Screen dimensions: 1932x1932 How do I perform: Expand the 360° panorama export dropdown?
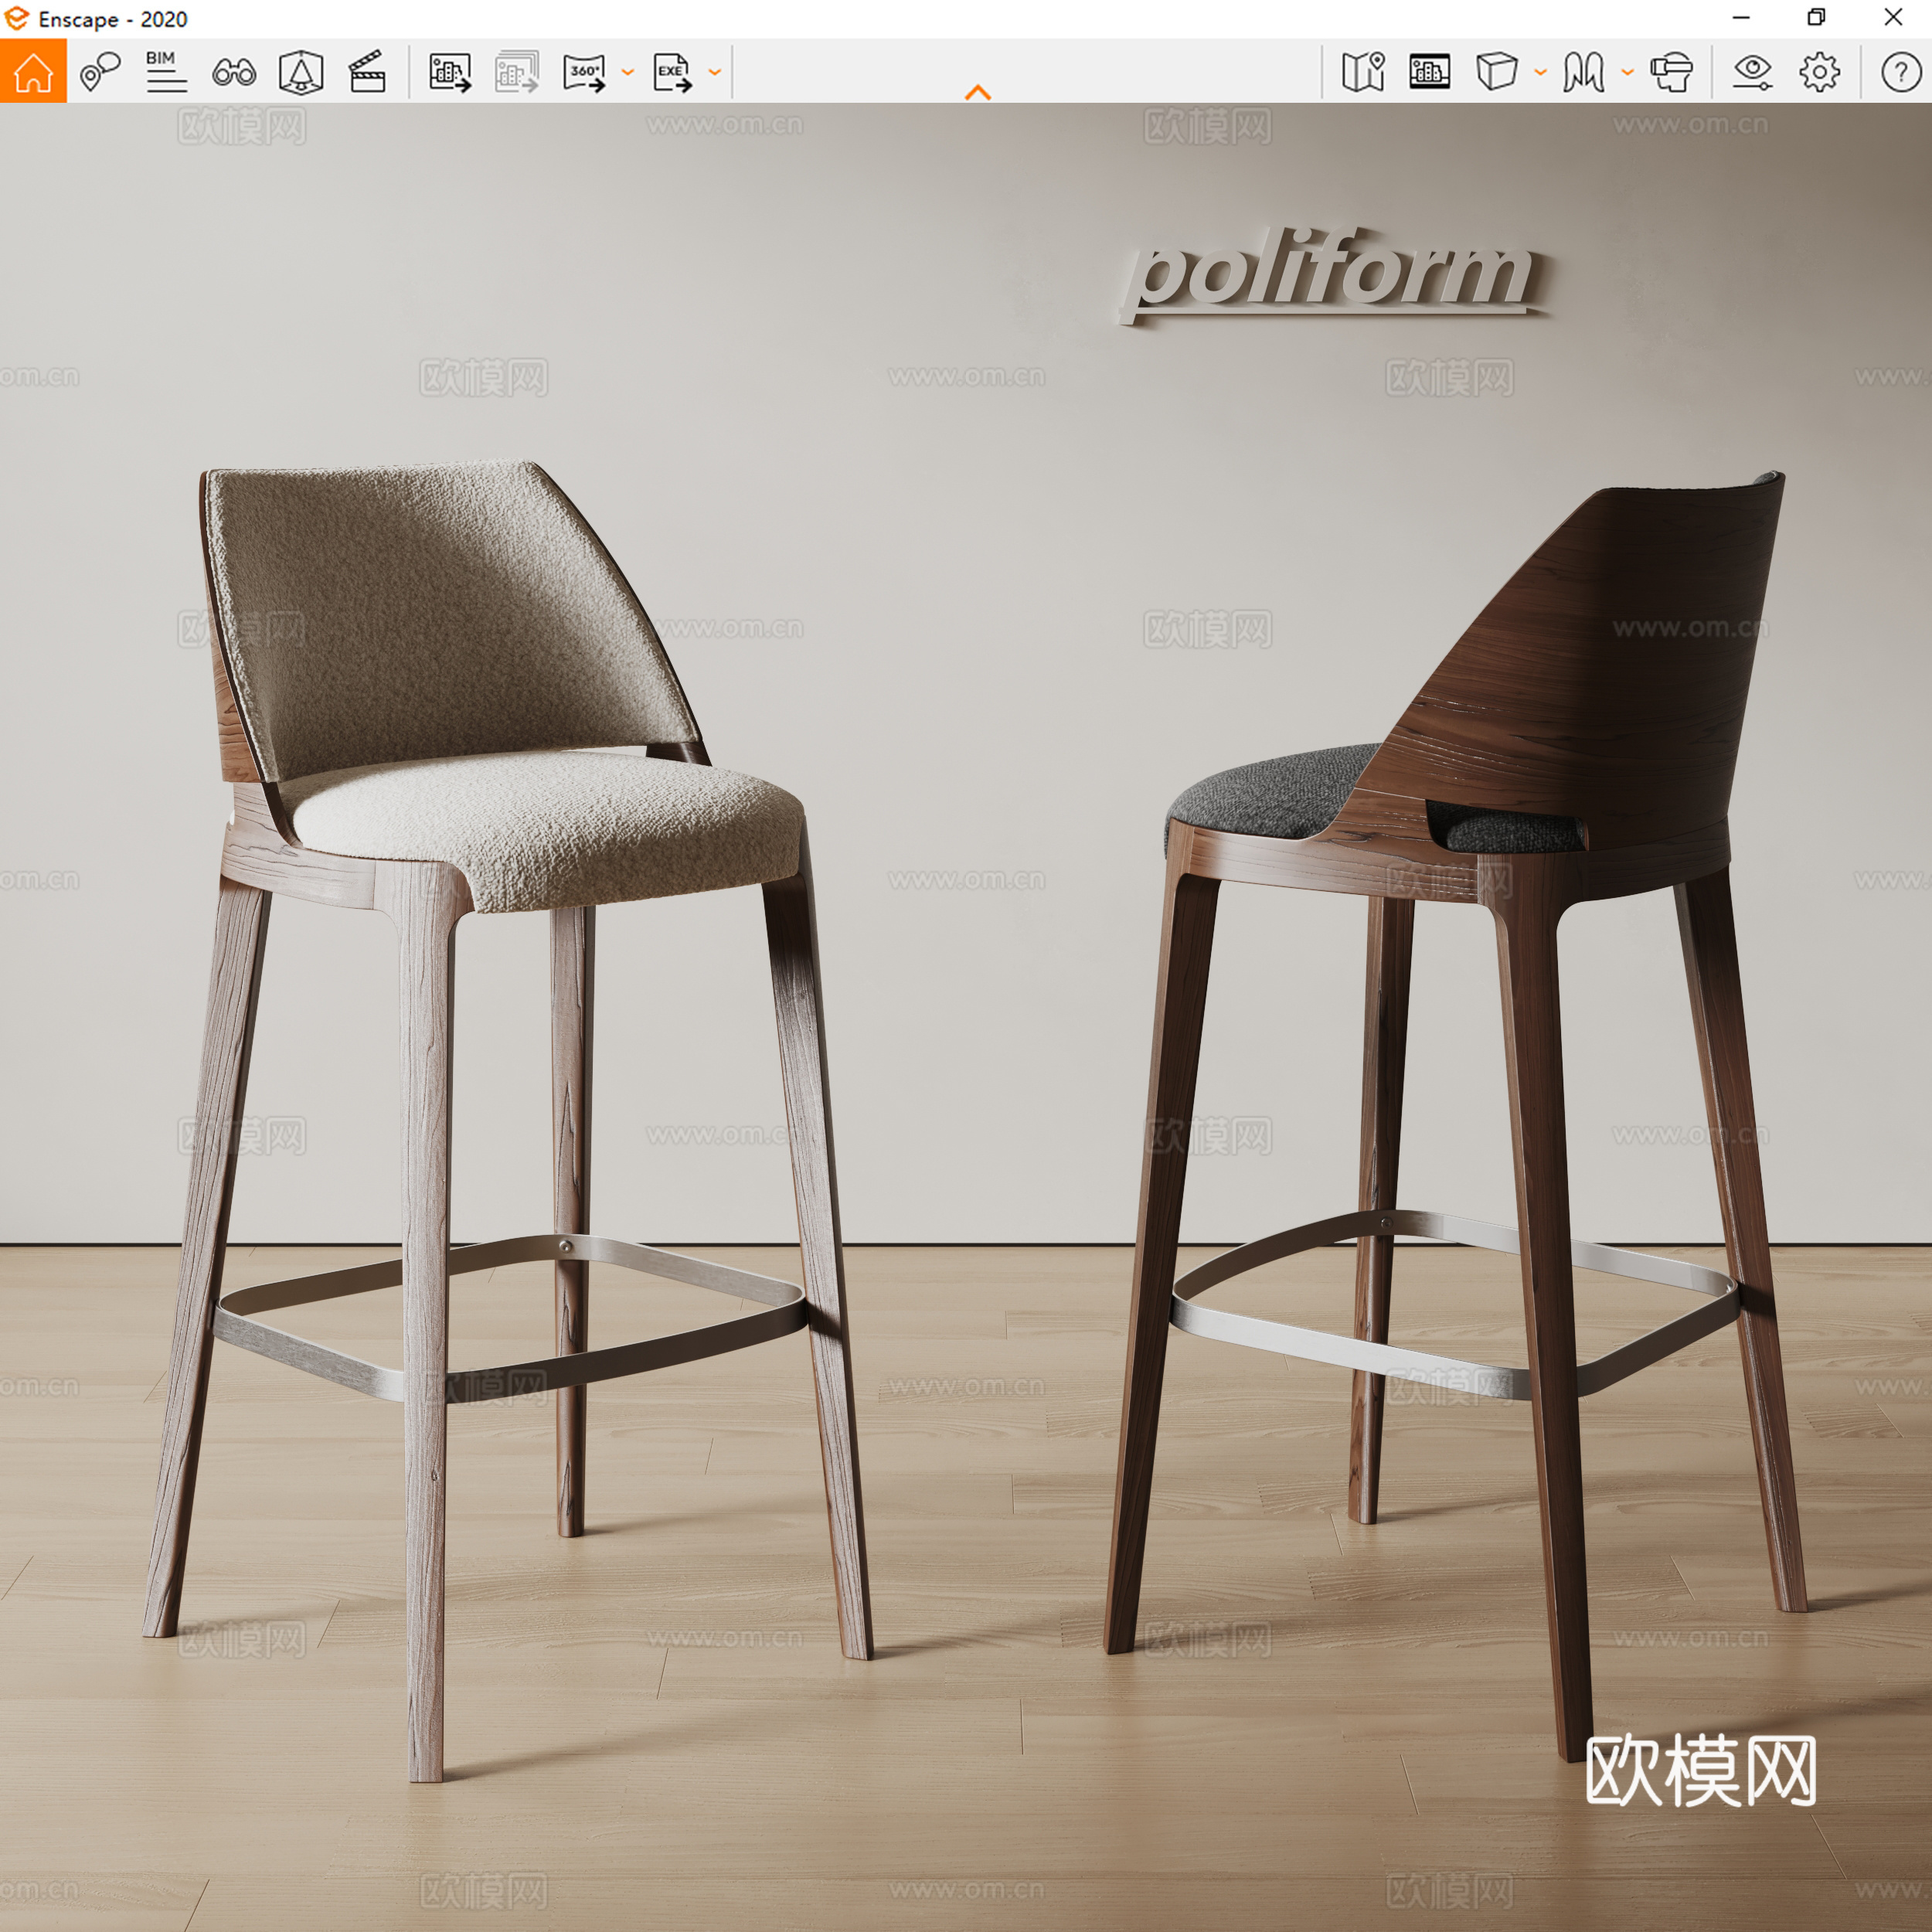coord(628,72)
